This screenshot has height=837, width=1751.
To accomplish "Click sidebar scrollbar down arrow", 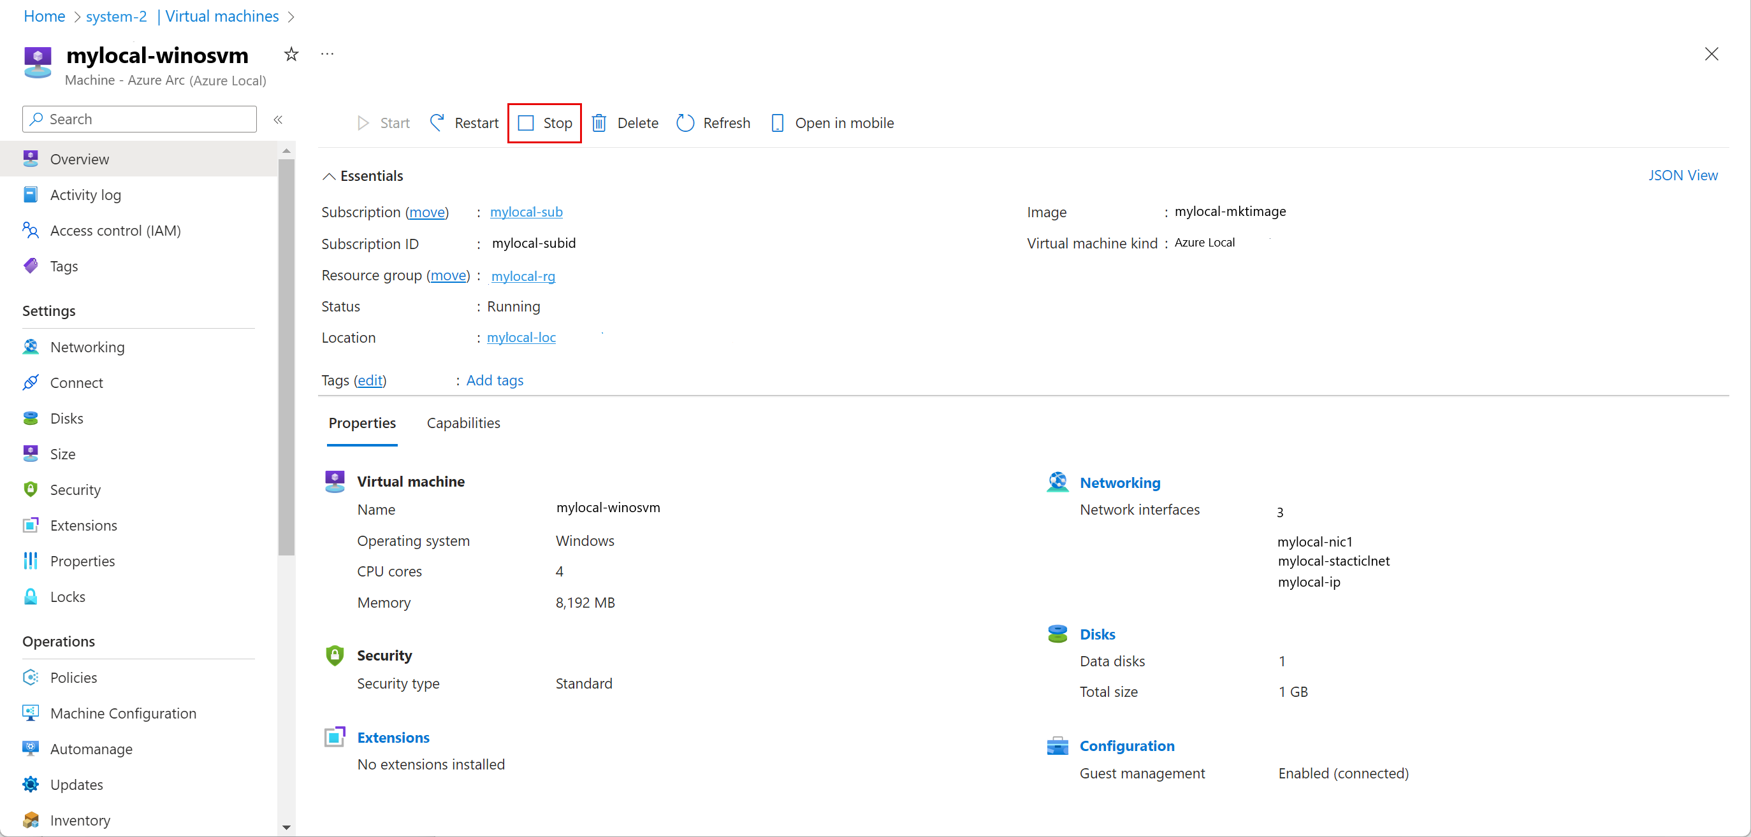I will [286, 827].
